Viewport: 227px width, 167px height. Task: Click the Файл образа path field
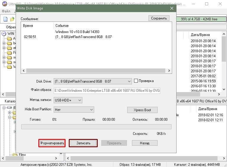[x=107, y=91]
